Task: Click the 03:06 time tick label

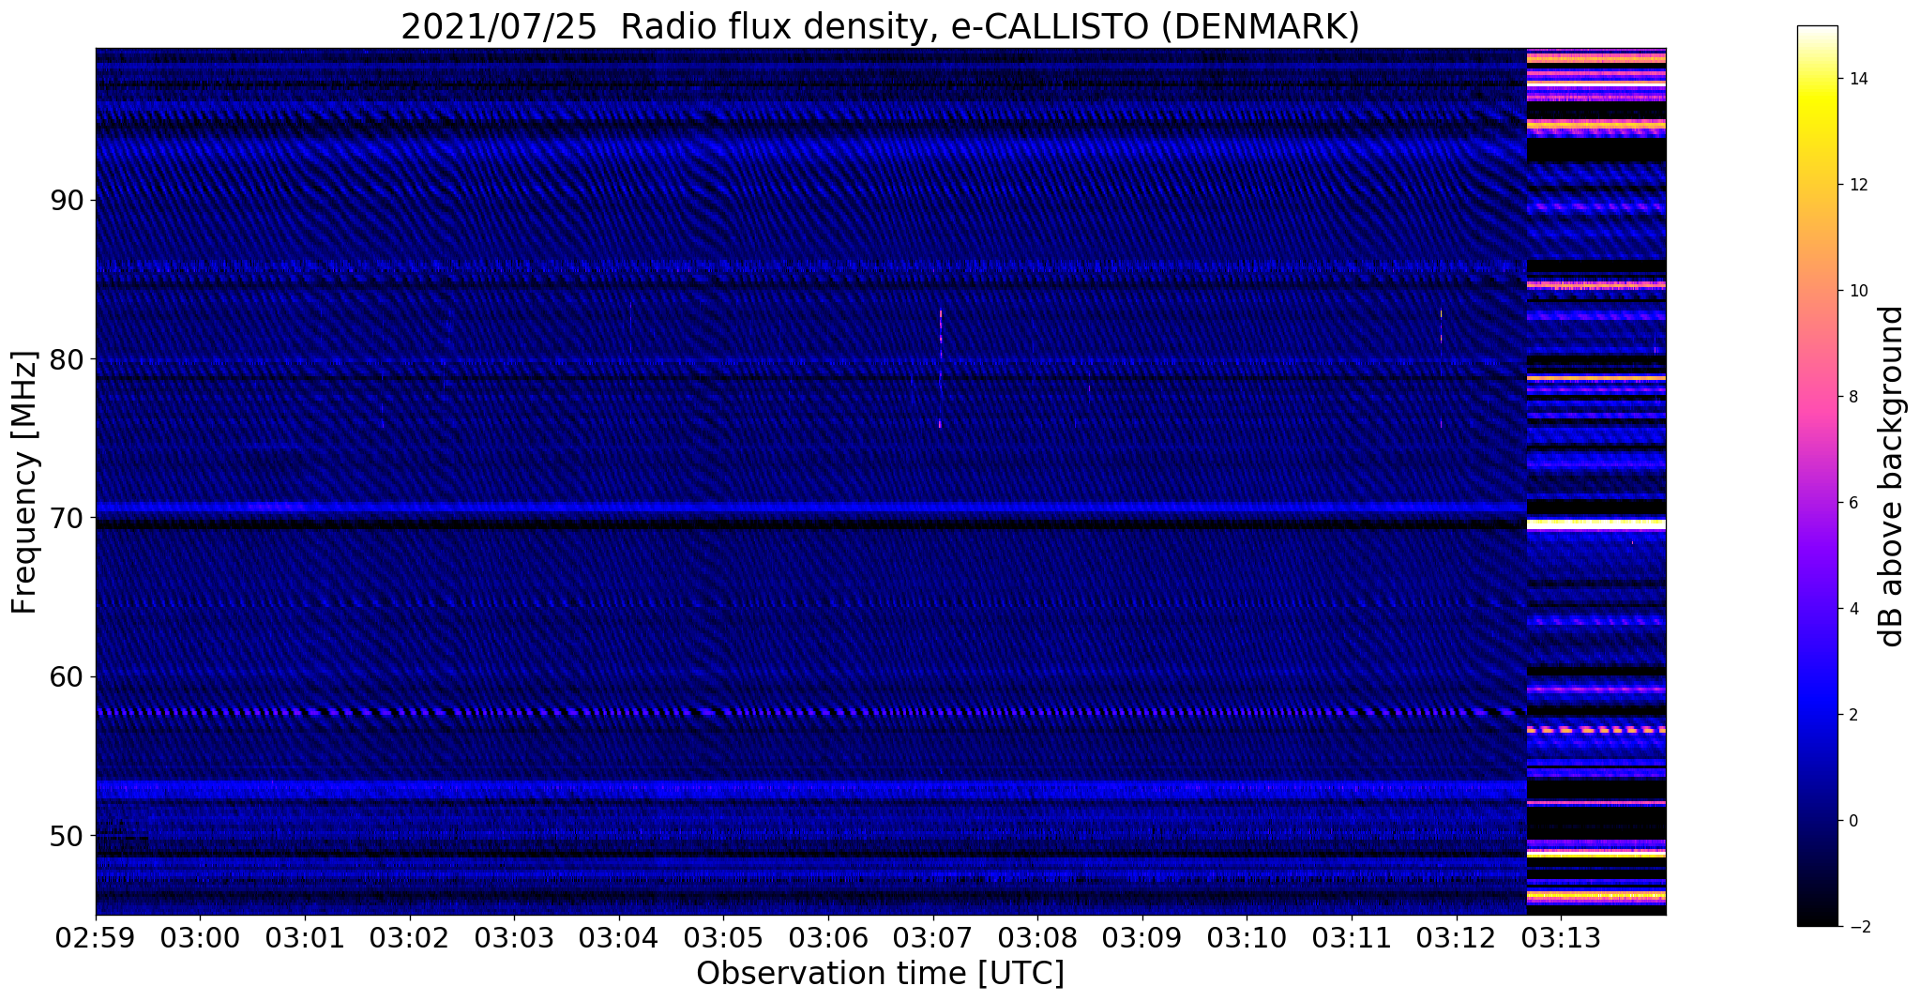Action: point(827,937)
